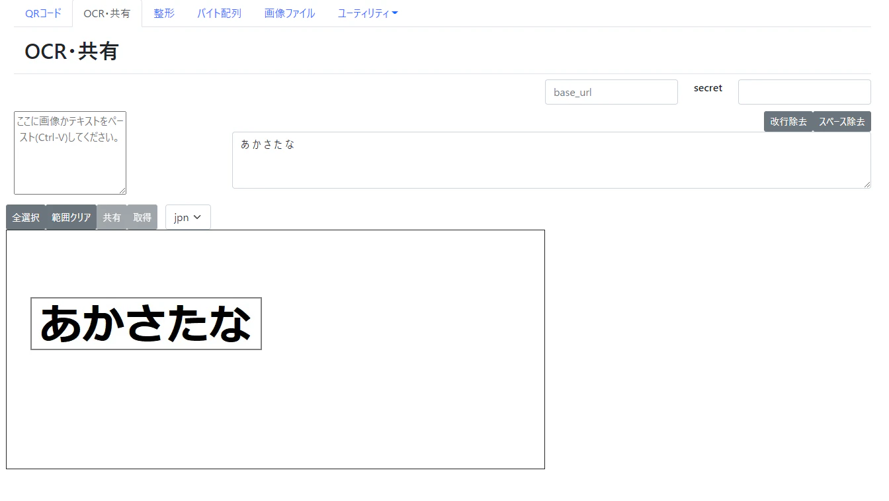Click the 全選択 button
The height and width of the screenshot is (501, 889).
click(26, 217)
